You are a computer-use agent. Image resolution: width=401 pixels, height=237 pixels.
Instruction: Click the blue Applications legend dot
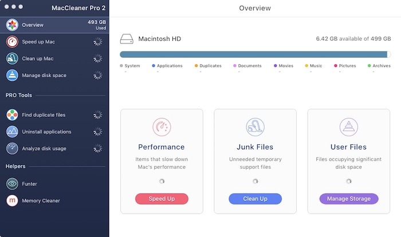[x=154, y=66]
